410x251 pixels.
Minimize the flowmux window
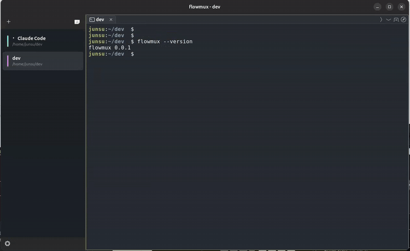point(377,7)
